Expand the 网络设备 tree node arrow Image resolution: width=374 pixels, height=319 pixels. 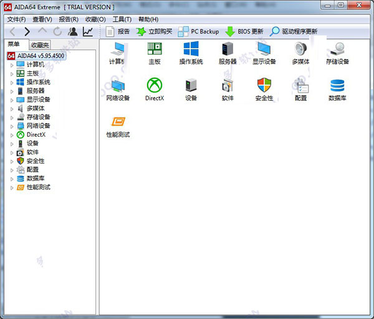point(12,126)
